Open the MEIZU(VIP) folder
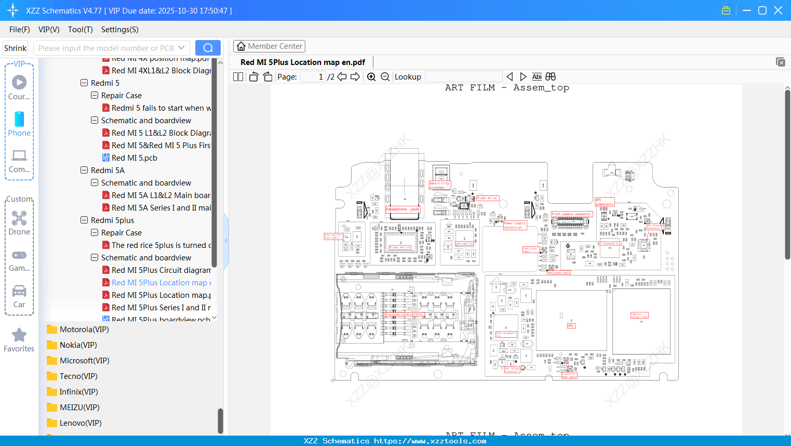 pyautogui.click(x=73, y=408)
